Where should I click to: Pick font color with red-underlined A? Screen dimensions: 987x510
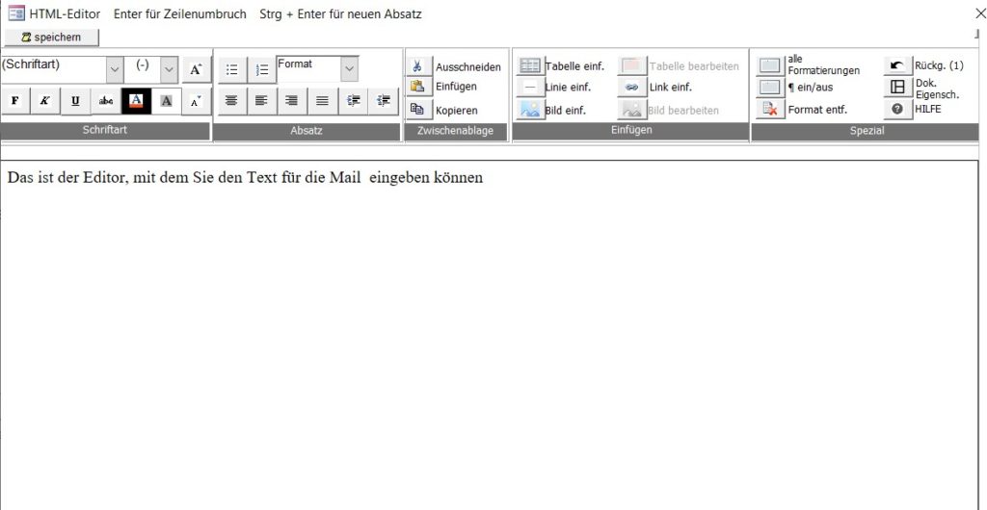(136, 101)
